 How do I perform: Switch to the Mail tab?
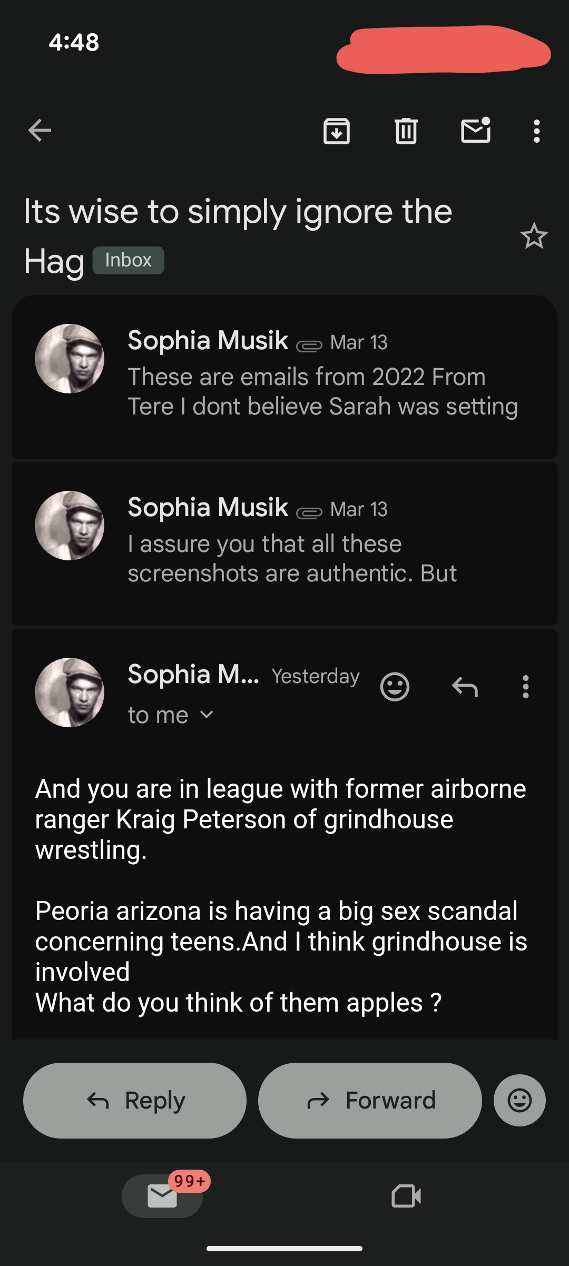(162, 1196)
